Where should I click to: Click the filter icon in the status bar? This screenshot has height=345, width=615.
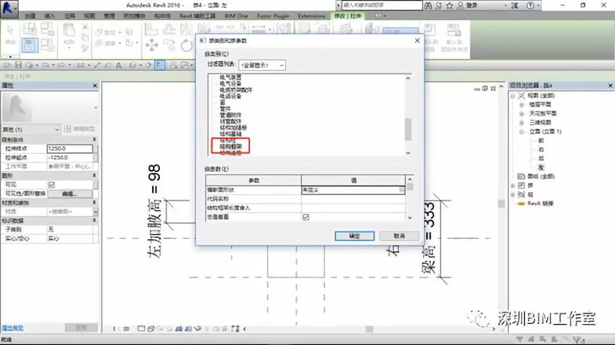(x=578, y=339)
